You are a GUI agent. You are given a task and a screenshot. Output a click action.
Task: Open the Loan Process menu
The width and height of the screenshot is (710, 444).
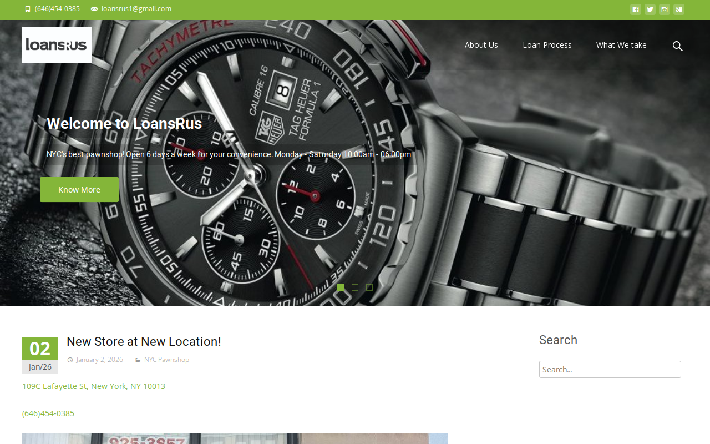click(547, 45)
